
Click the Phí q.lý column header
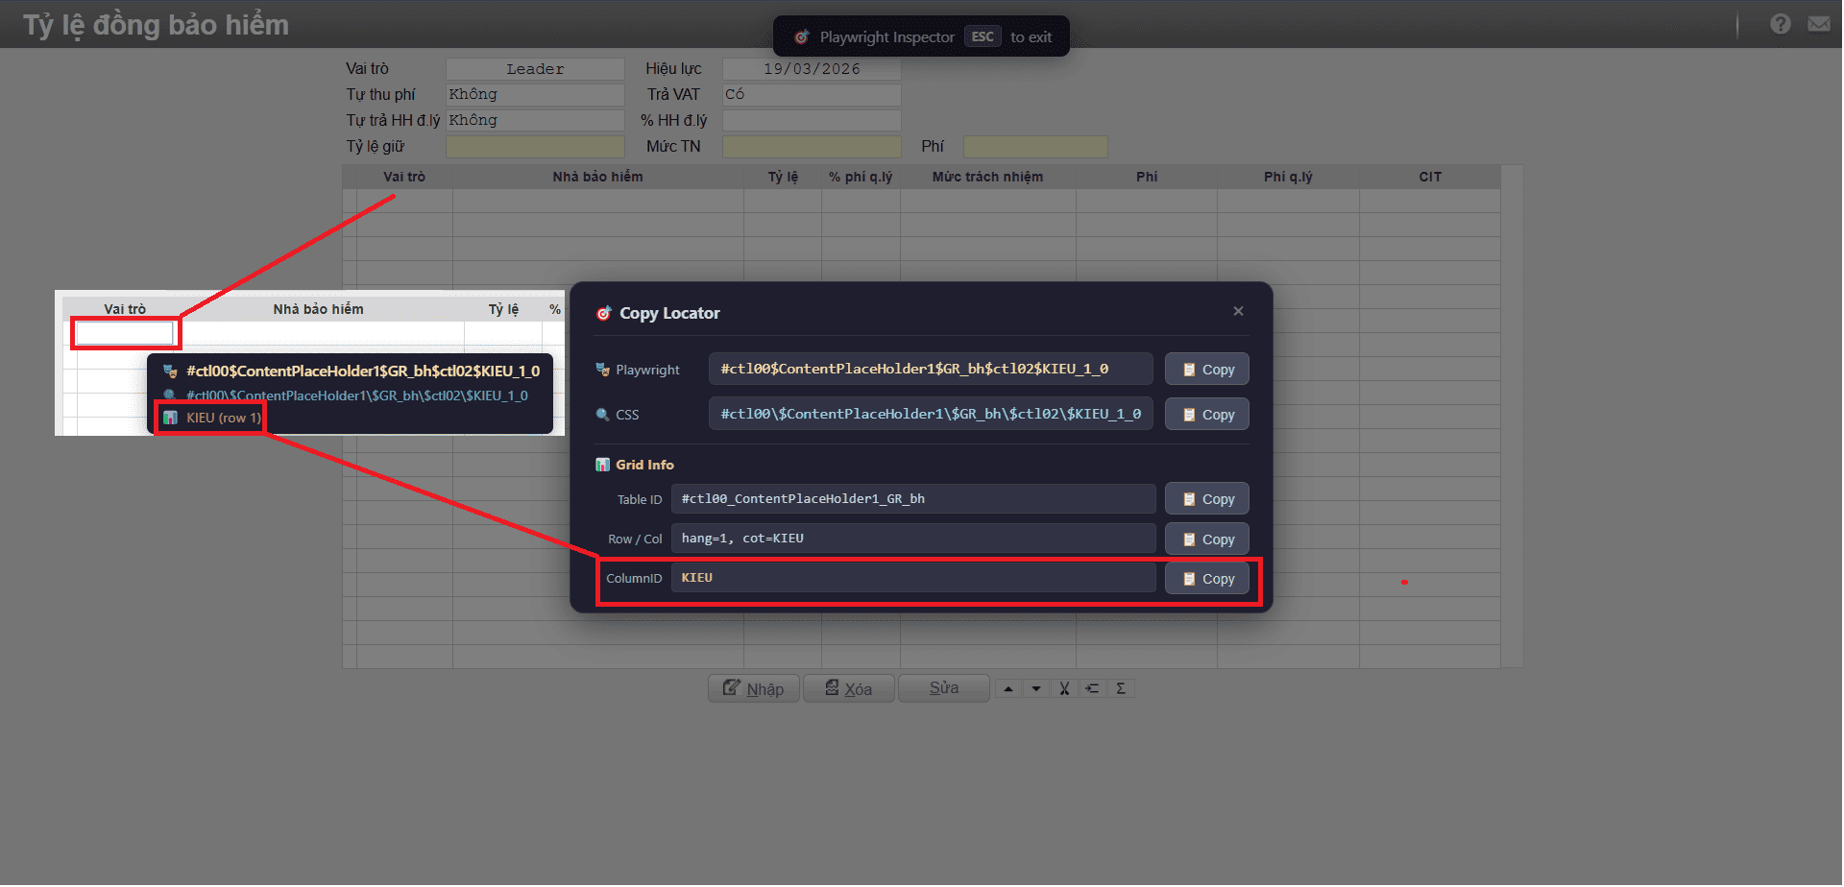coord(1288,177)
